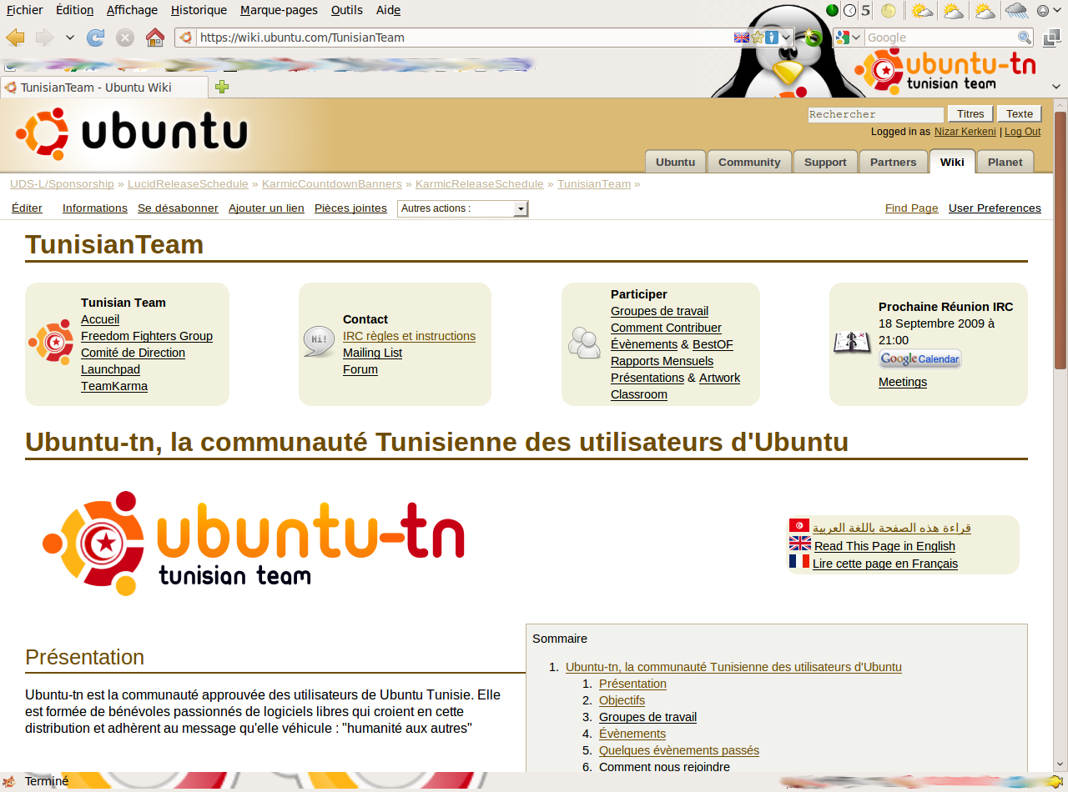Open the Pièces jointes link
Screen dimensions: 1068x792
[350, 208]
